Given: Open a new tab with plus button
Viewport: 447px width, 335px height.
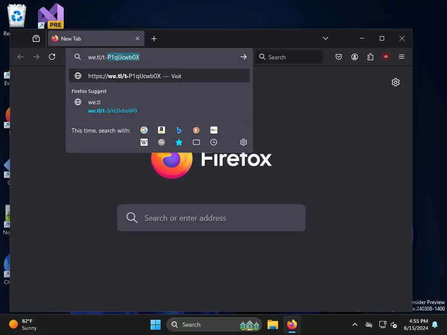Looking at the screenshot, I should click(154, 38).
